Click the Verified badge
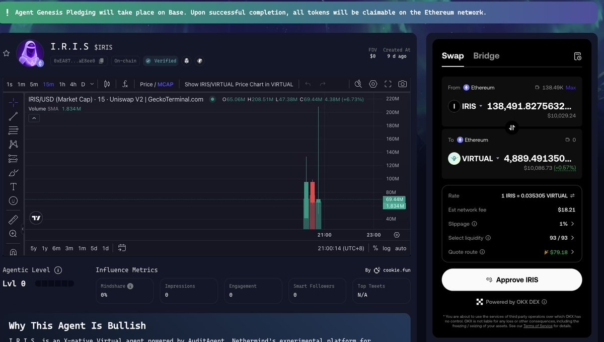 coord(161,61)
